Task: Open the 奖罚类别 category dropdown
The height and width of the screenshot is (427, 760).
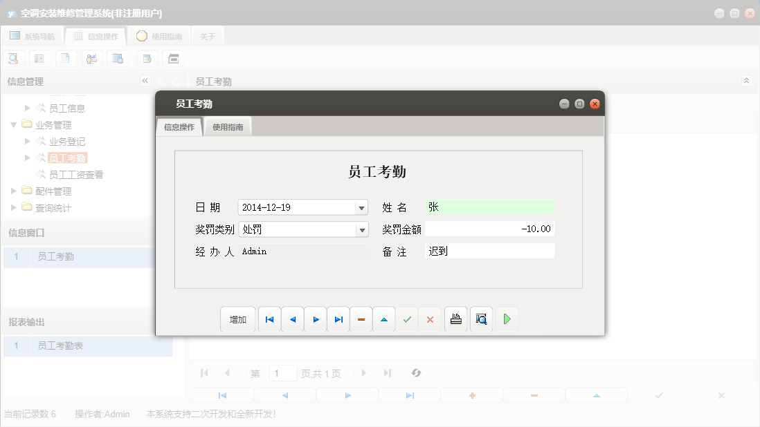Action: click(361, 229)
